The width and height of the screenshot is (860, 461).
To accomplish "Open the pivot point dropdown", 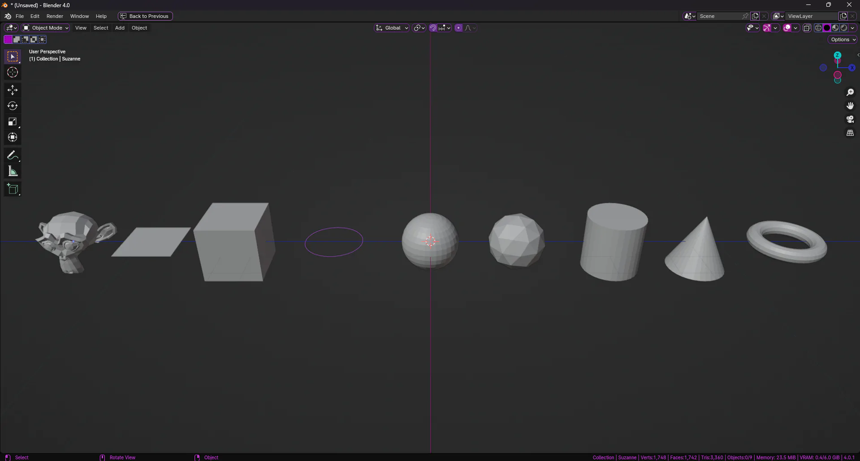I will pyautogui.click(x=419, y=28).
